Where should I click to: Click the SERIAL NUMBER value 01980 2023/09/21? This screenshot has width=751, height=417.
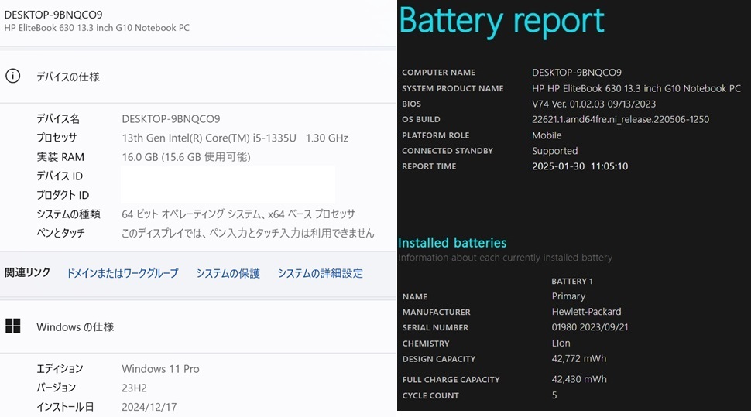point(590,327)
